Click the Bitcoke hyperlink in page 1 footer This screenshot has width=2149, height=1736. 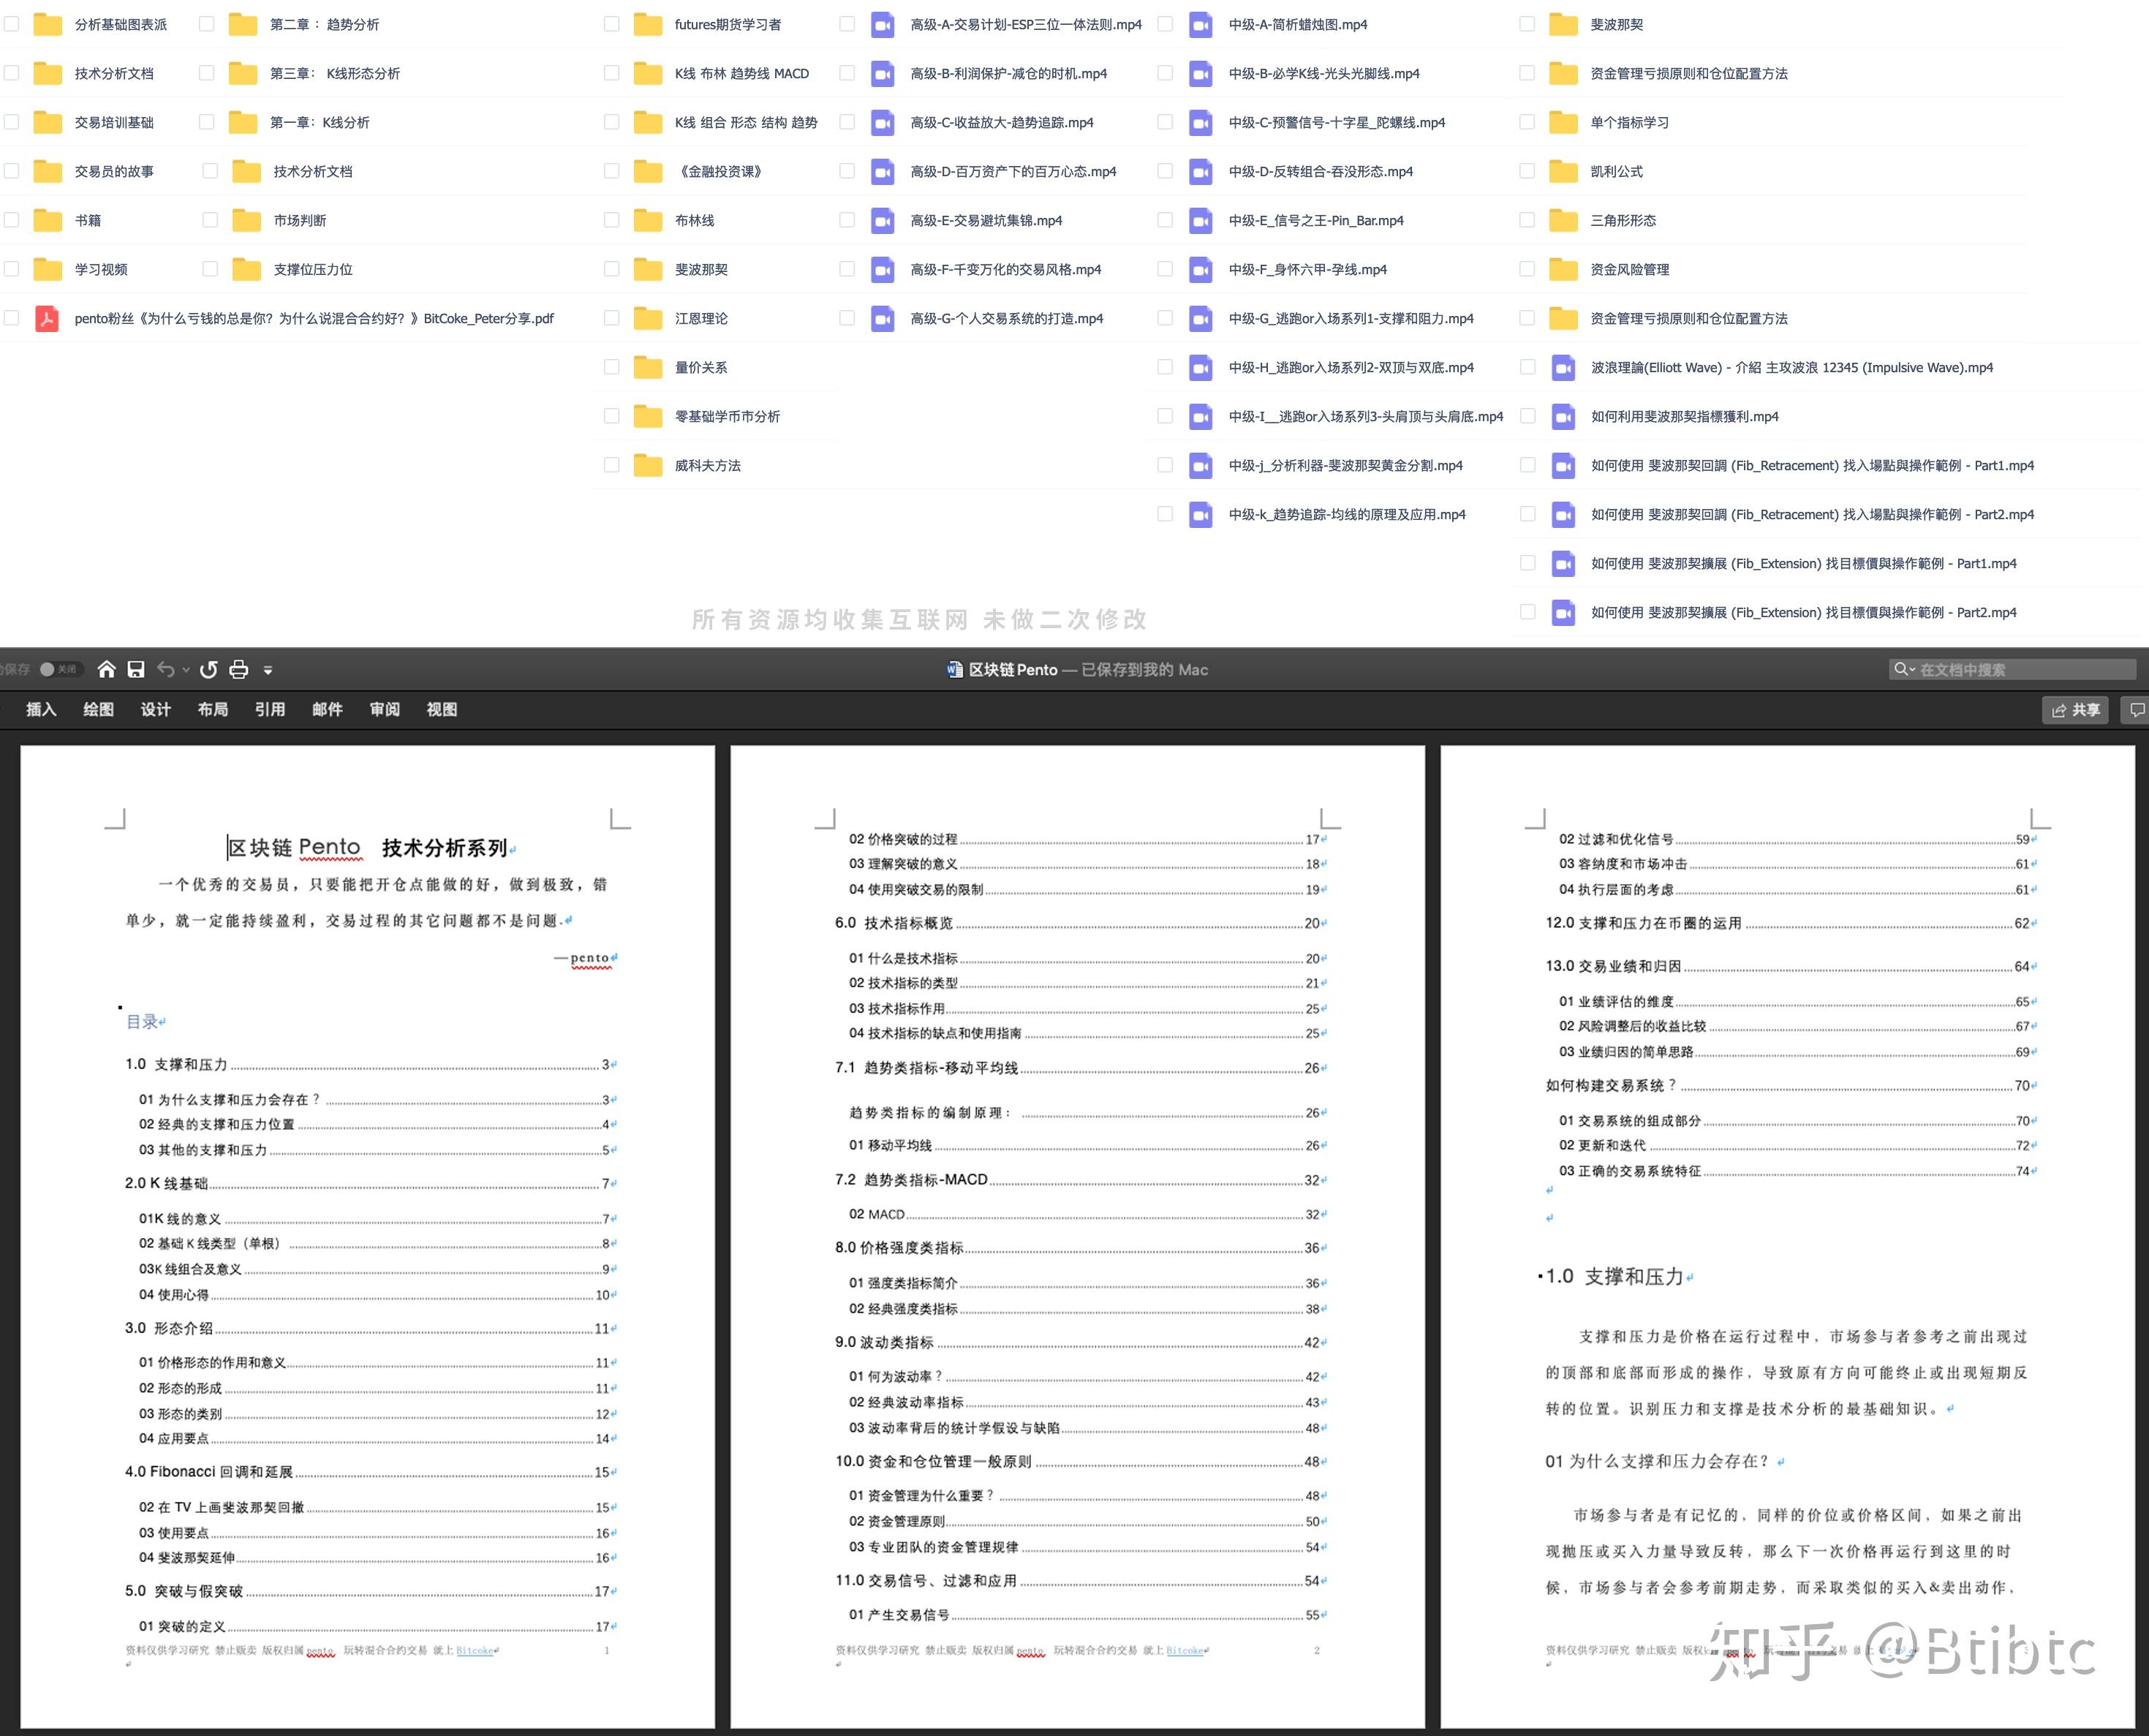pyautogui.click(x=474, y=1651)
